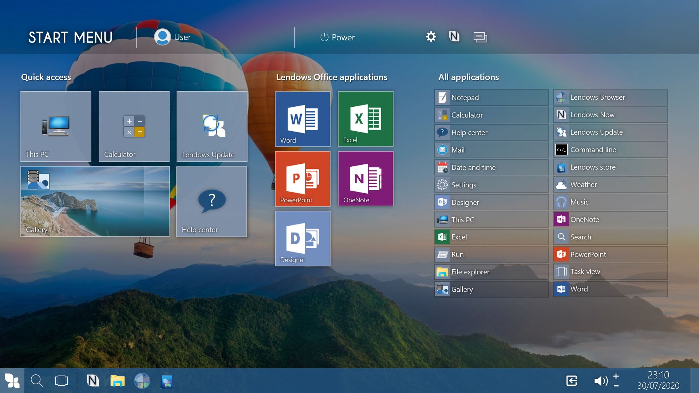This screenshot has width=699, height=393.
Task: Open Notepad from All applications list
Action: (491, 98)
